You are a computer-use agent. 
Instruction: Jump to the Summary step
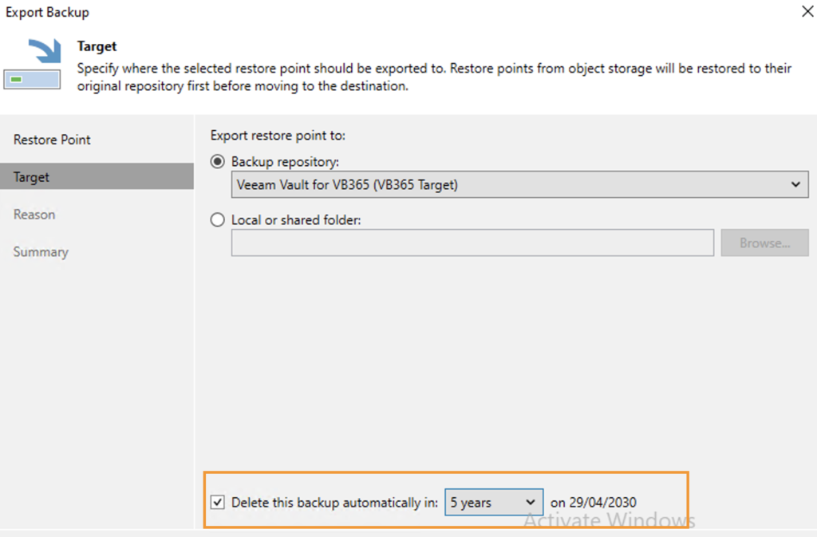[41, 252]
